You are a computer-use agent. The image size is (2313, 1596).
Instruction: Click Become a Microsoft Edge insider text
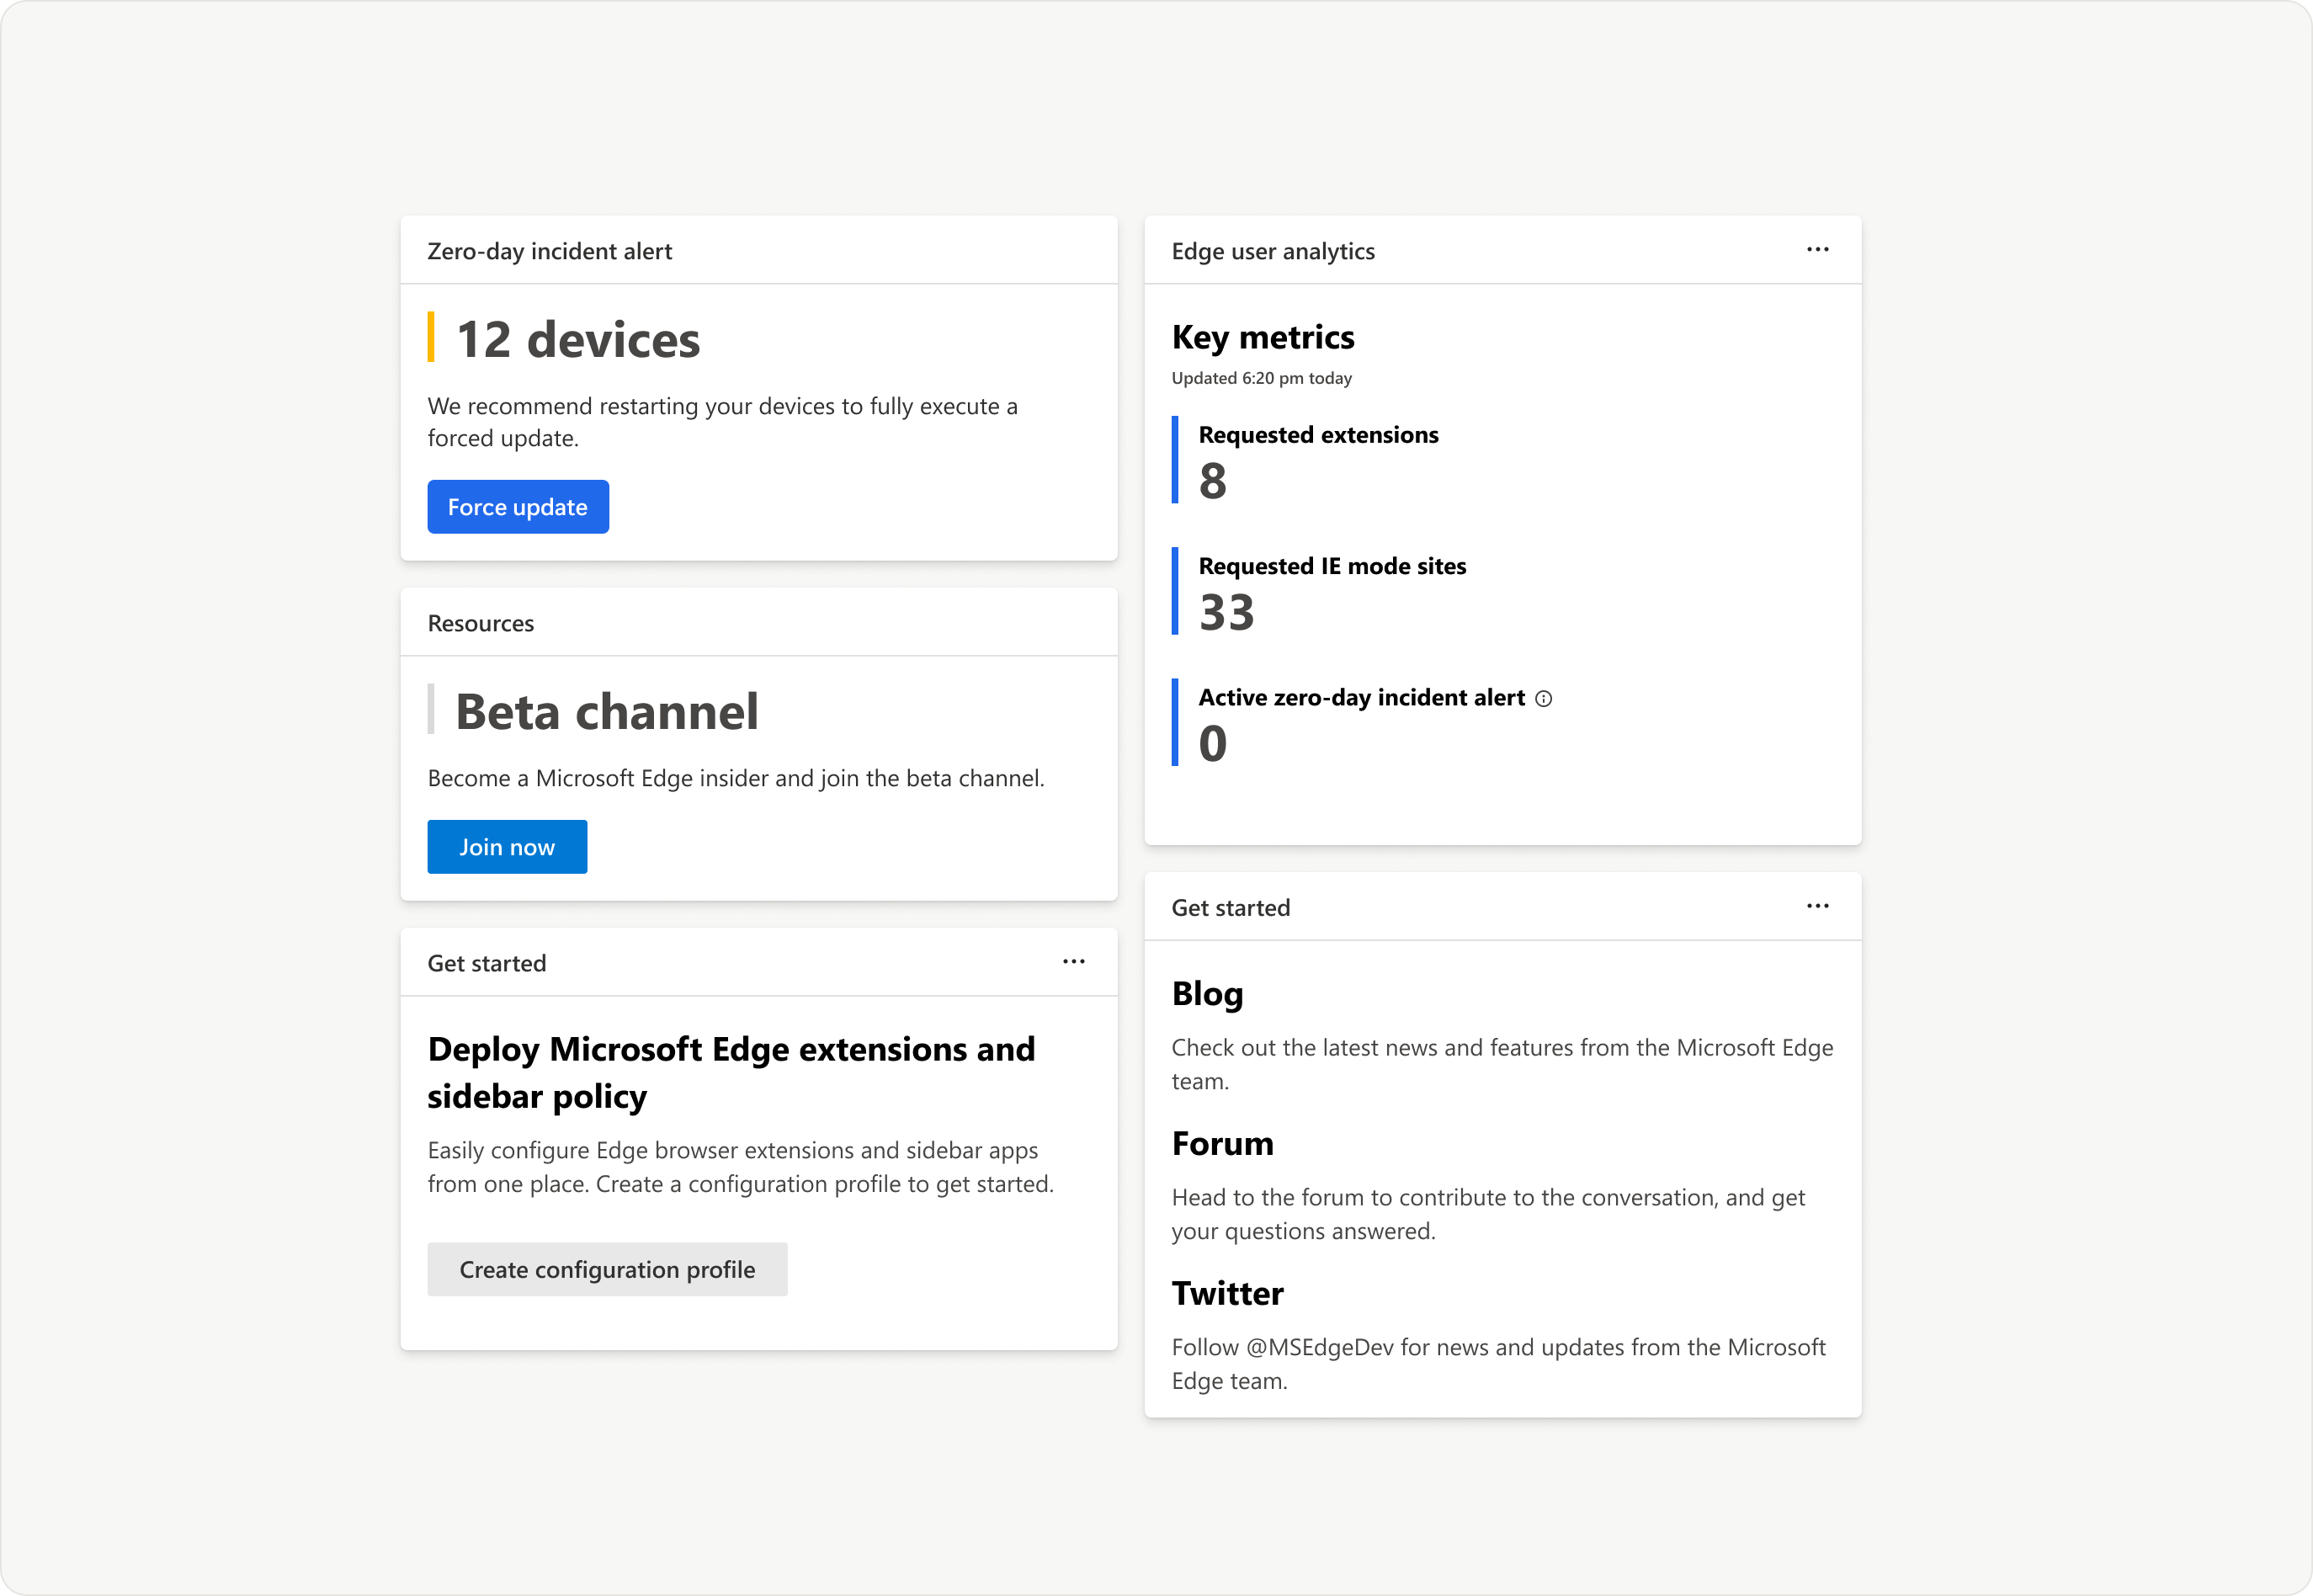click(736, 779)
